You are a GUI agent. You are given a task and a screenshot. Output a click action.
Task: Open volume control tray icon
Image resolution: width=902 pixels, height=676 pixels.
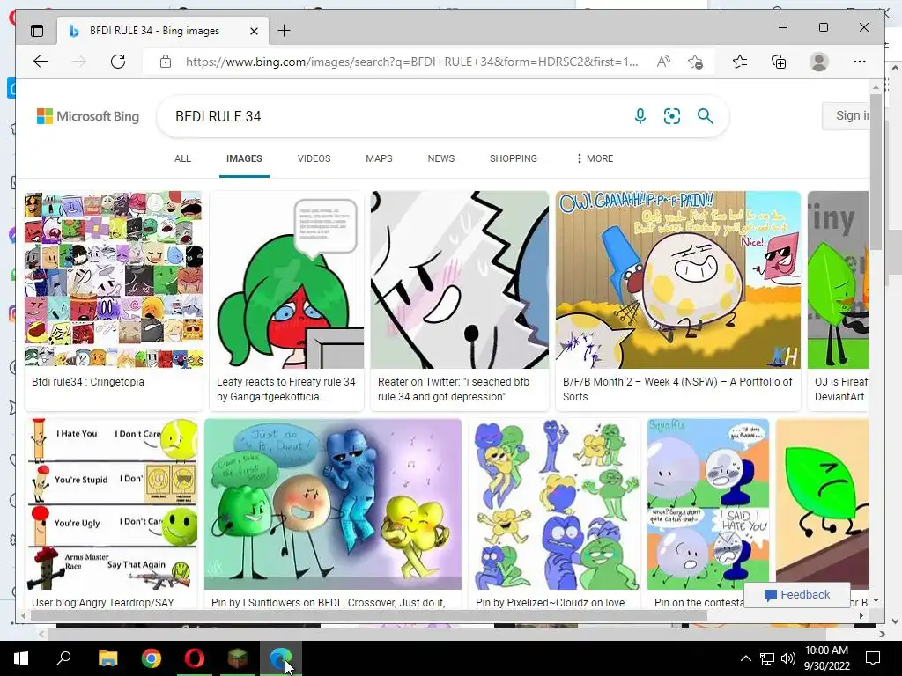click(x=788, y=658)
